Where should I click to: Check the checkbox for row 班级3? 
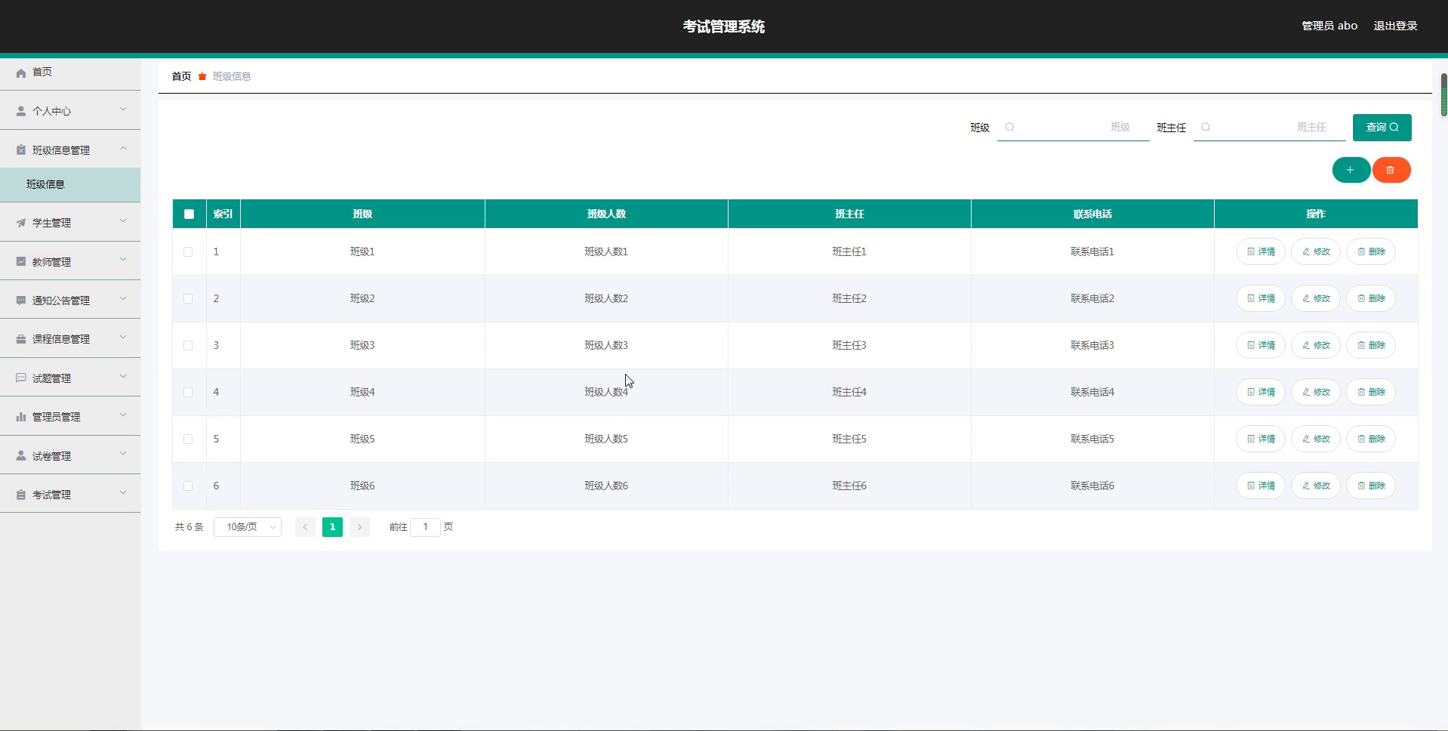pyautogui.click(x=188, y=345)
